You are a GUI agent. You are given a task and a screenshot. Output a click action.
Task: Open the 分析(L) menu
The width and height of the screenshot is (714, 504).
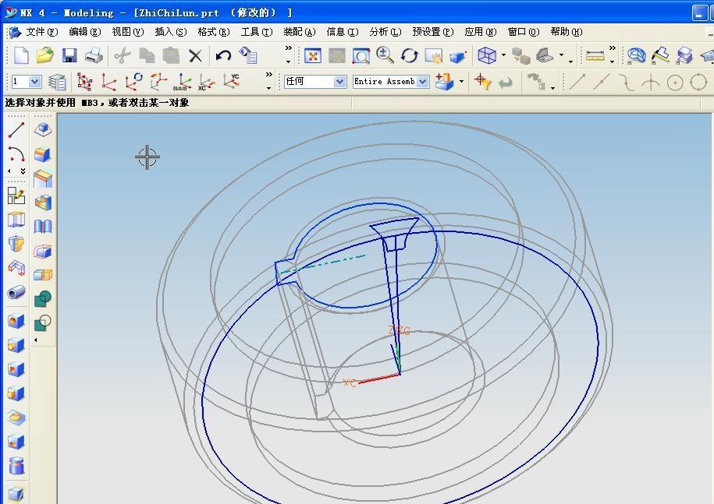(385, 32)
